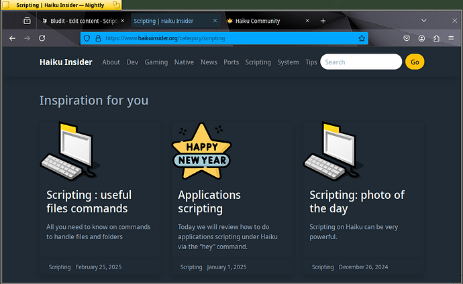
Task: Open Scripting: photo of the day article
Action: pos(357,202)
